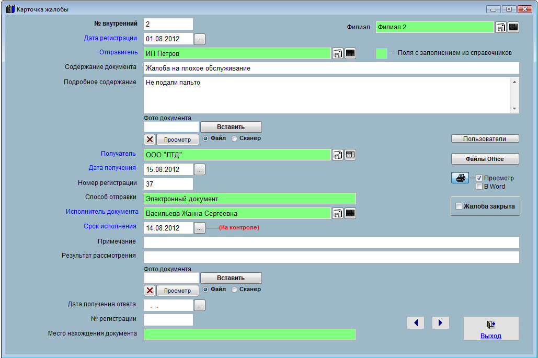
Task: Click the upper Вставить button
Action: (231, 127)
